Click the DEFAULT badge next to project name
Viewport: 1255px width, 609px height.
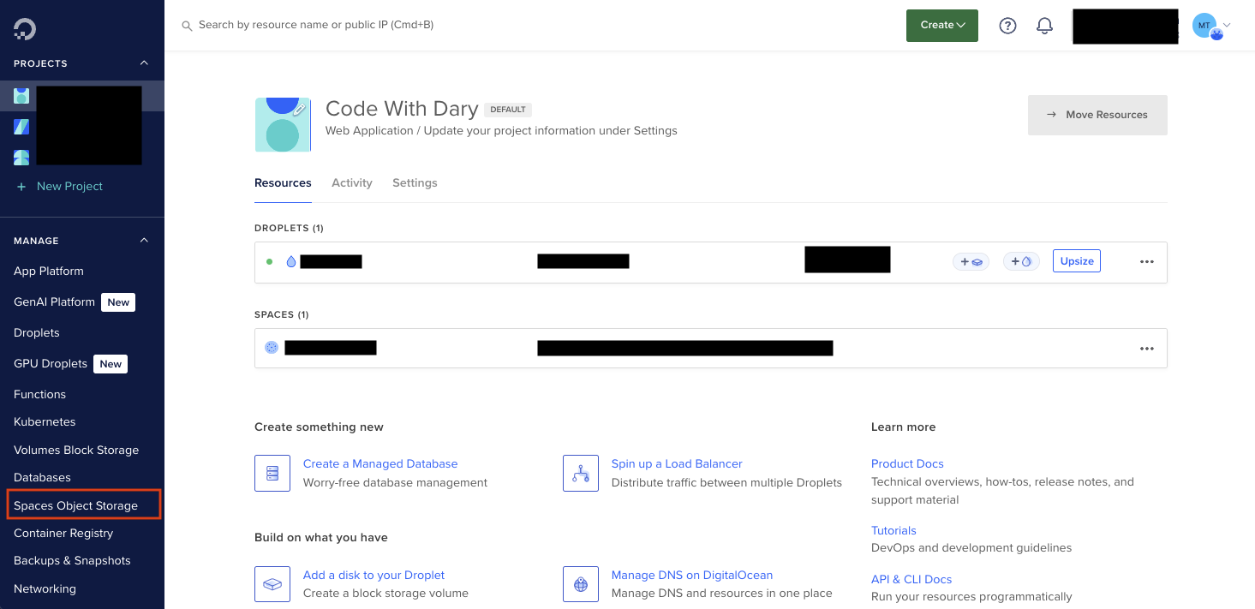coord(508,110)
